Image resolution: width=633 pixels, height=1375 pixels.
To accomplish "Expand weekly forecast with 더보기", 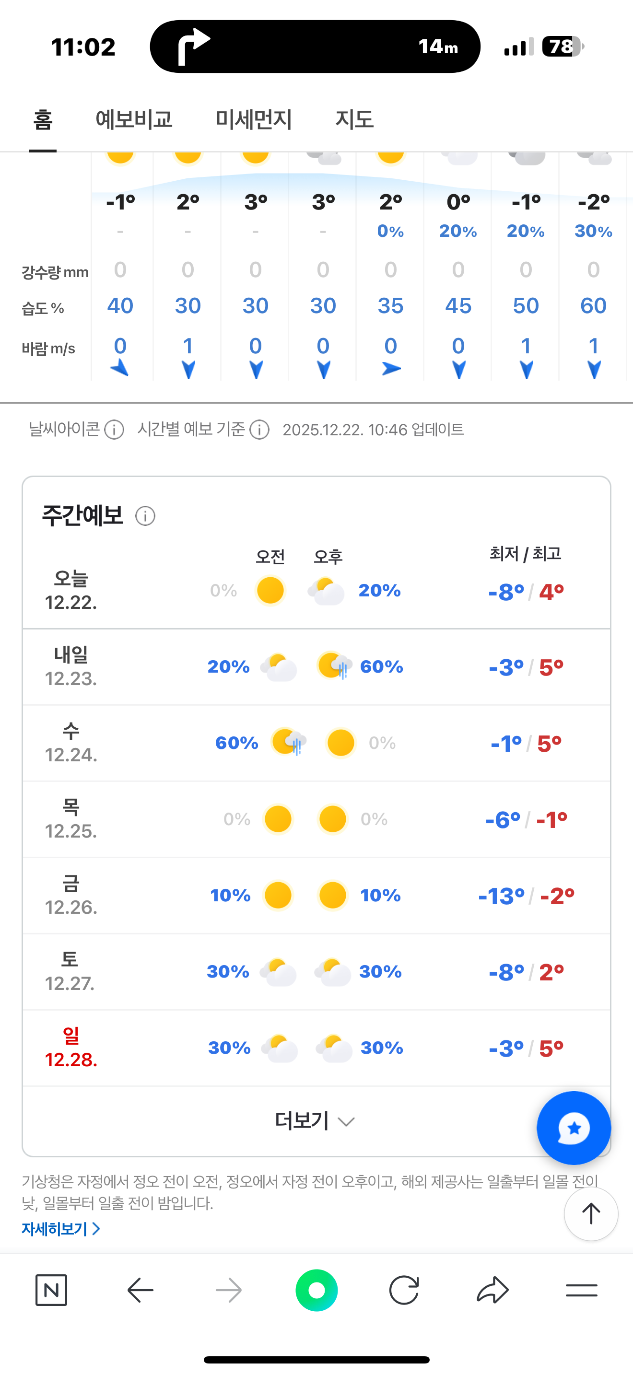I will [315, 1120].
